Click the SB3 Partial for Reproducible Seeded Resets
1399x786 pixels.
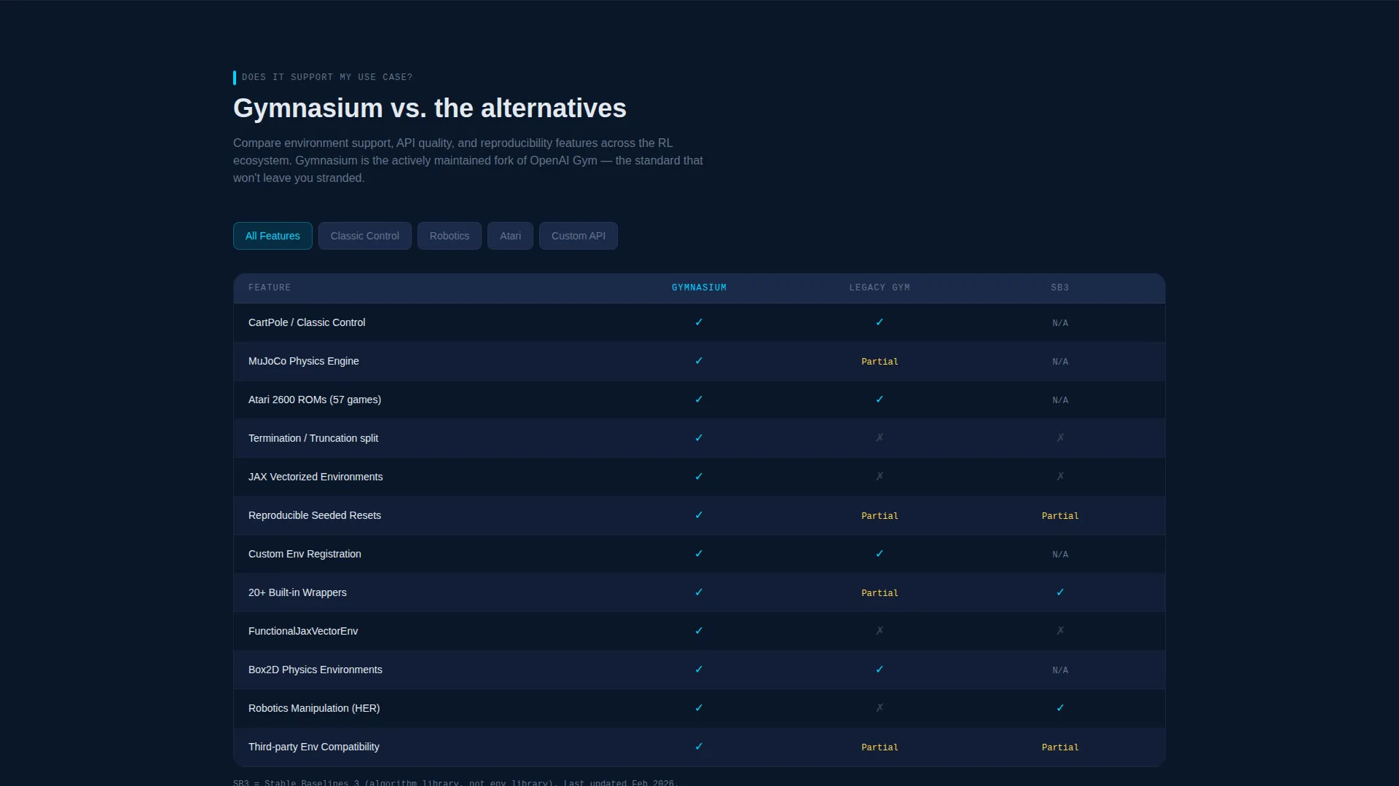tap(1060, 516)
